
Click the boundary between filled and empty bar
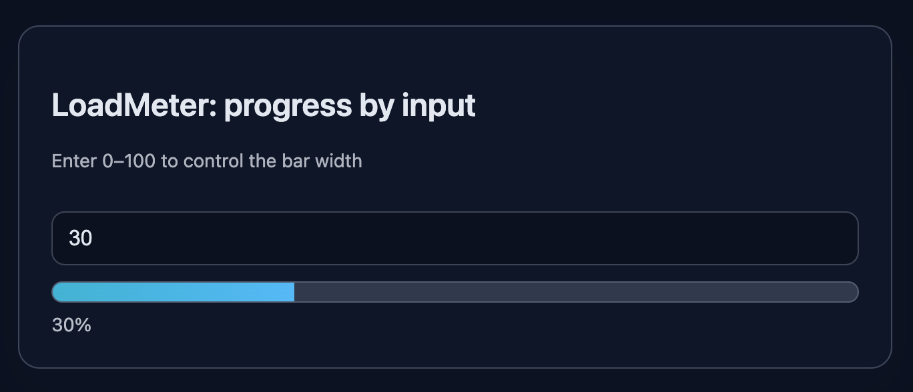[x=294, y=291]
